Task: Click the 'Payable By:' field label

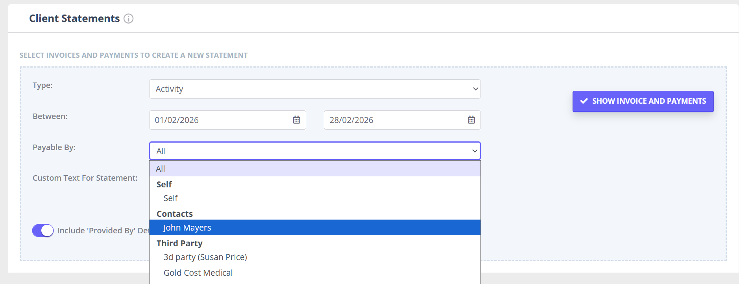Action: [54, 147]
